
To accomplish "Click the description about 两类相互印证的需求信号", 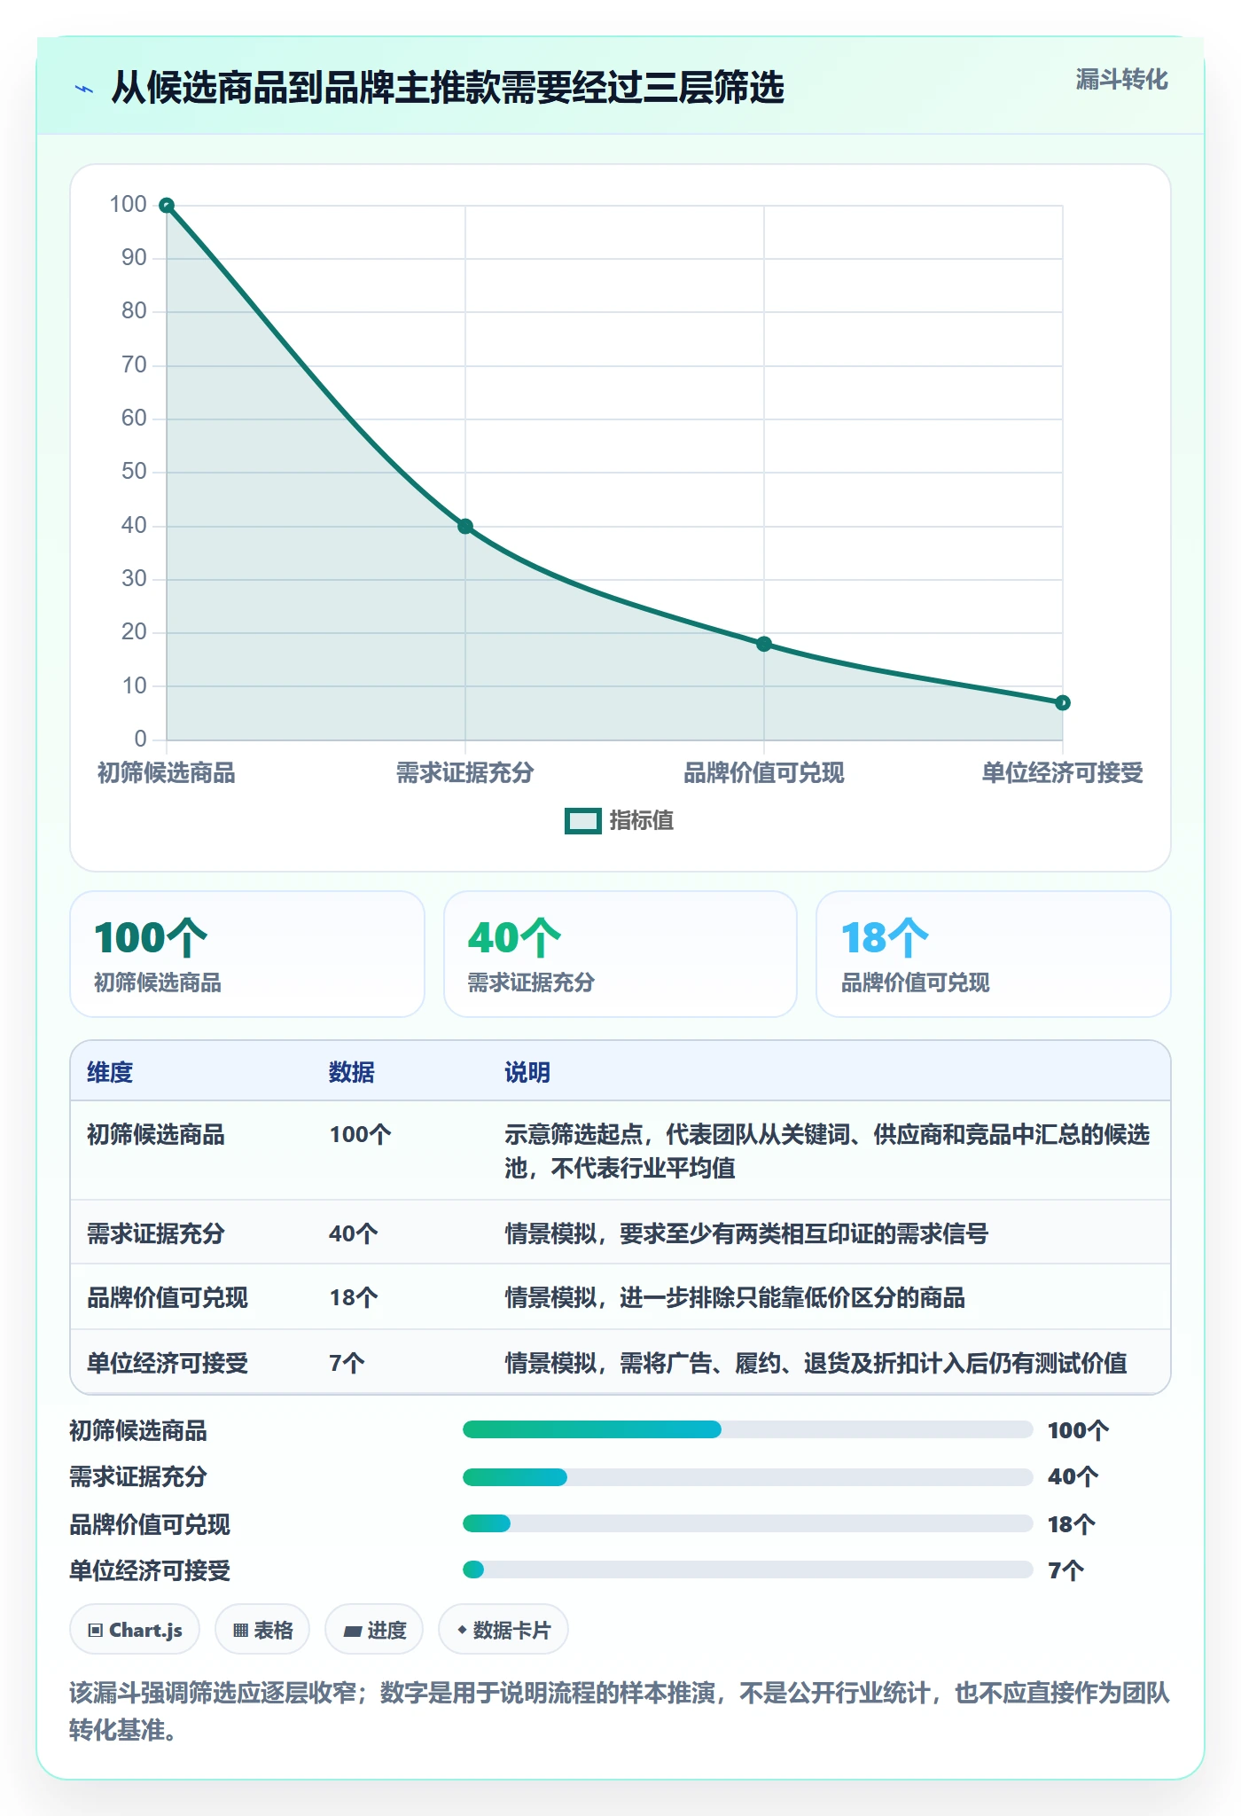I will tap(746, 1233).
